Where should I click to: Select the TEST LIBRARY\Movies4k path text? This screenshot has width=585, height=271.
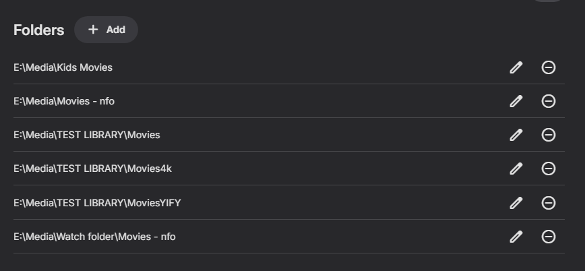92,169
